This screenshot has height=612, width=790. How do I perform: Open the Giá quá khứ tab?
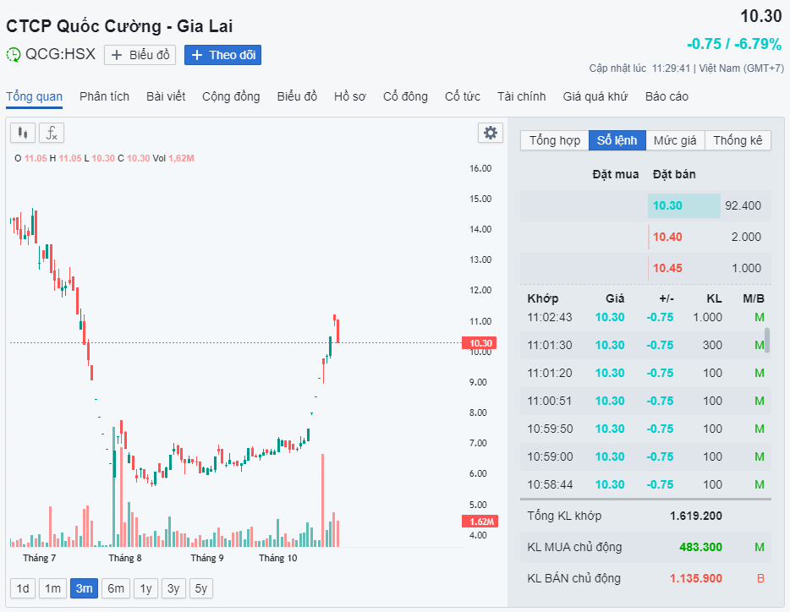coord(595,96)
